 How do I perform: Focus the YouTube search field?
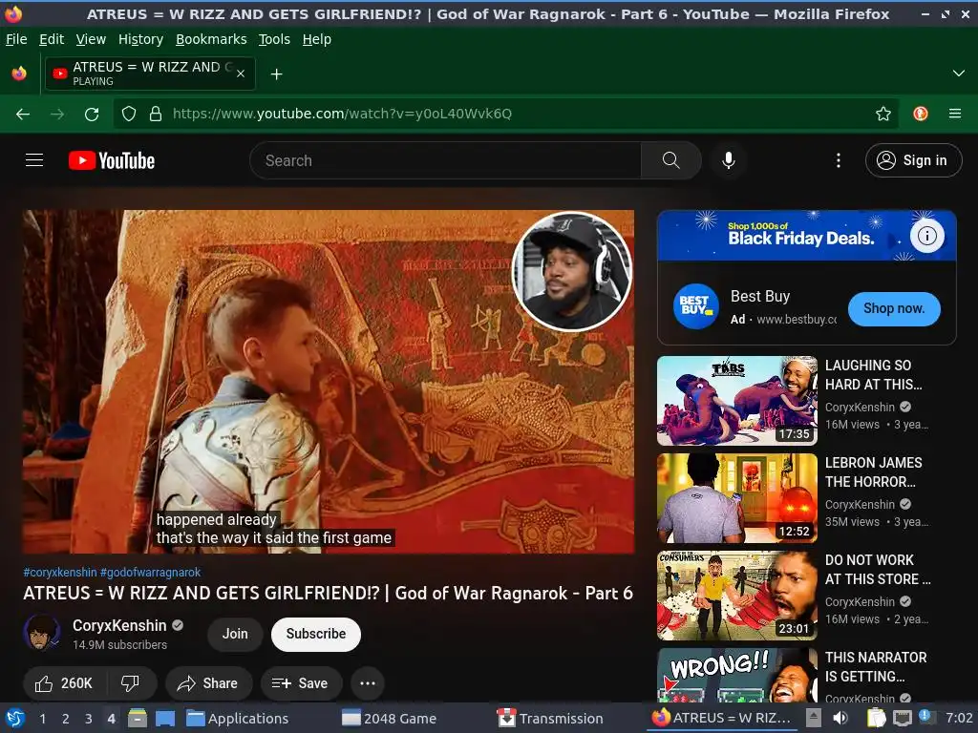click(445, 160)
